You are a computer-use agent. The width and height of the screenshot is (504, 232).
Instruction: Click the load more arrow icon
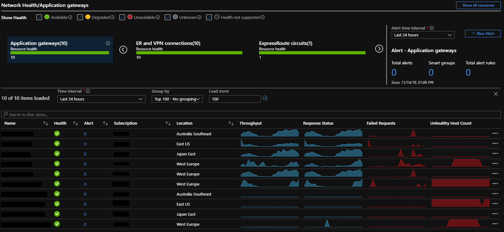pyautogui.click(x=265, y=98)
